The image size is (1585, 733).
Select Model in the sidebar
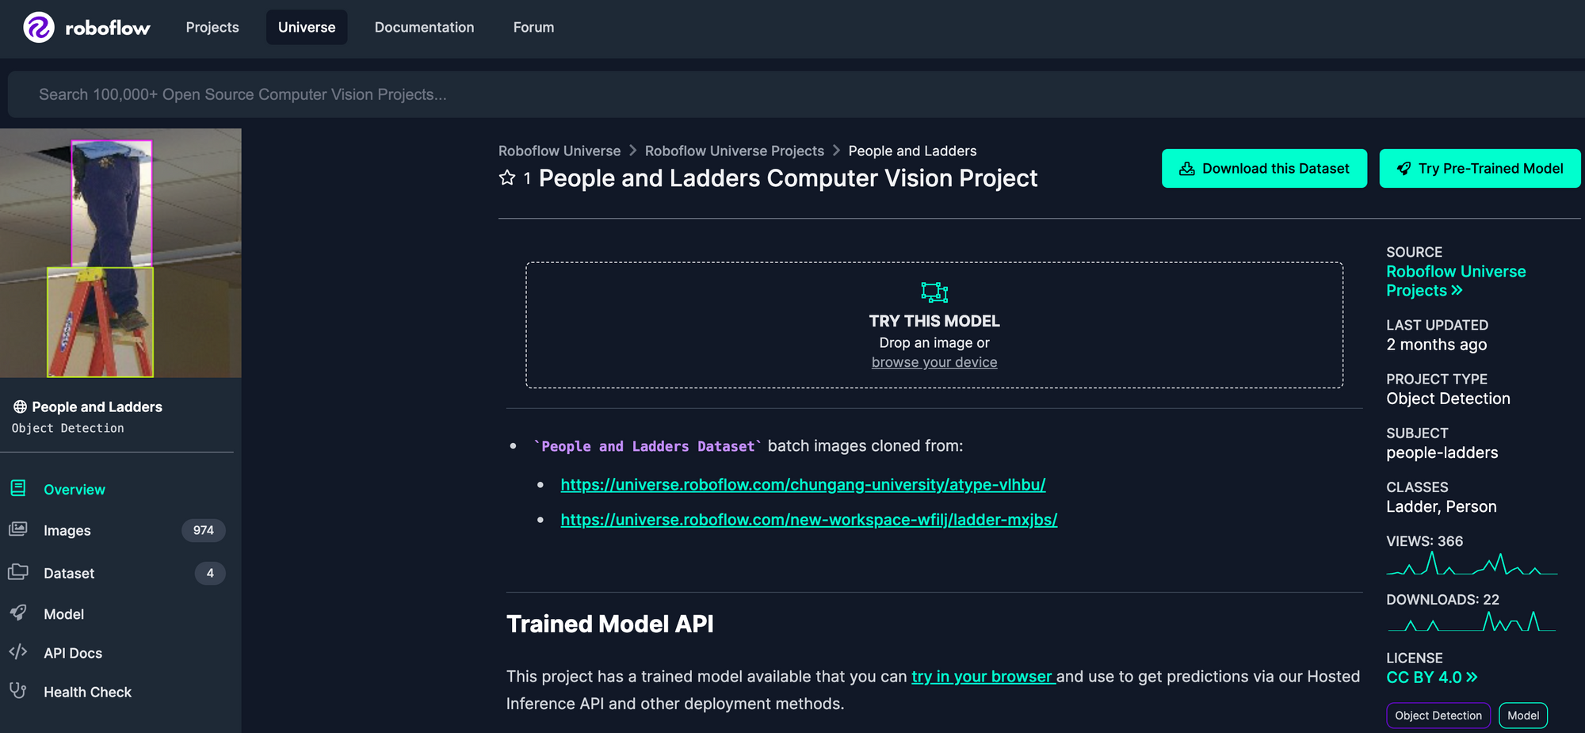(x=63, y=614)
